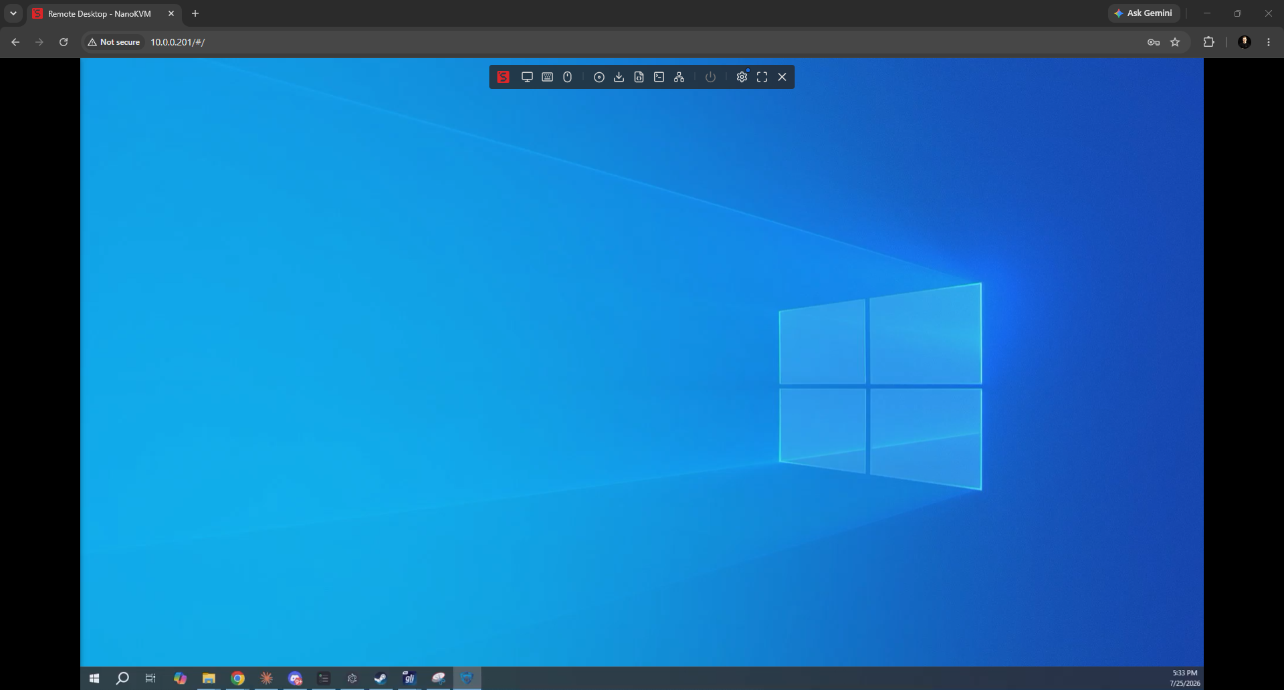The image size is (1284, 690).
Task: Open the NanoKVM network/Wake-on-LAN menu
Action: coord(679,77)
